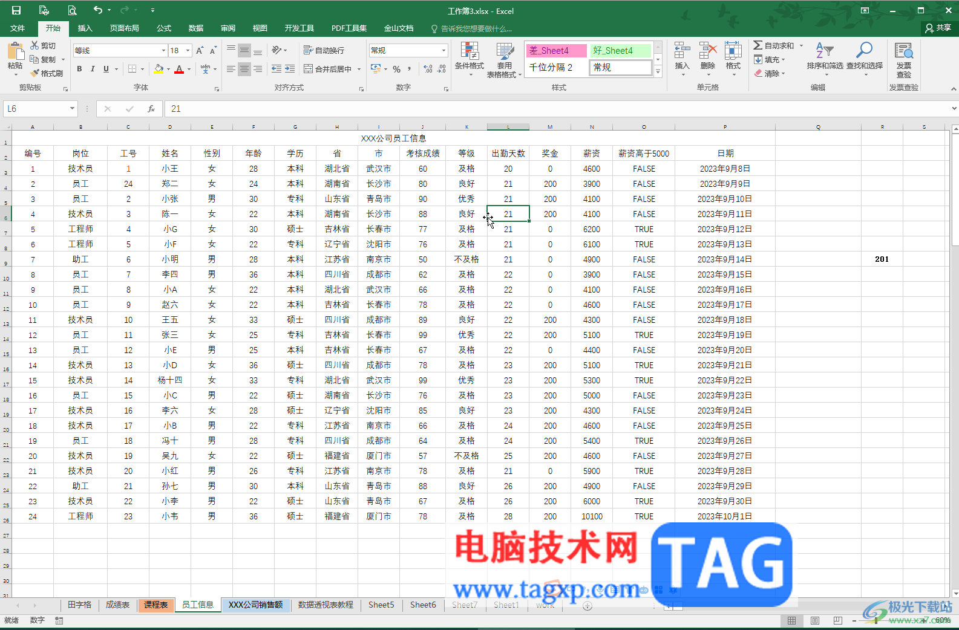
Task: Open the 成绩表 sheet tab
Action: point(117,605)
